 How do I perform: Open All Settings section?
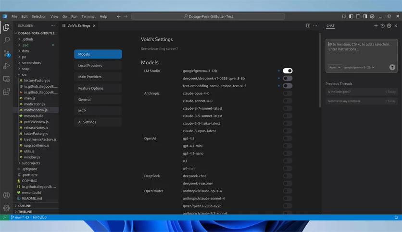[98, 122]
